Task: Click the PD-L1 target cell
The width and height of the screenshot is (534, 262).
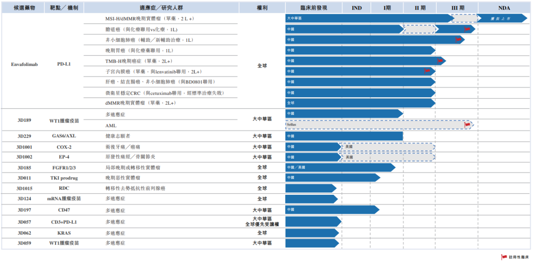Action: pyautogui.click(x=64, y=64)
